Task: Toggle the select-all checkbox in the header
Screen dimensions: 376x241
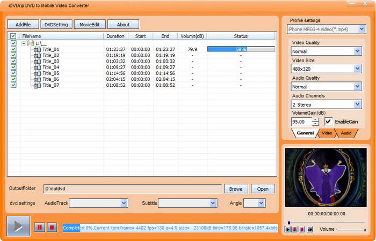Action: 13,36
